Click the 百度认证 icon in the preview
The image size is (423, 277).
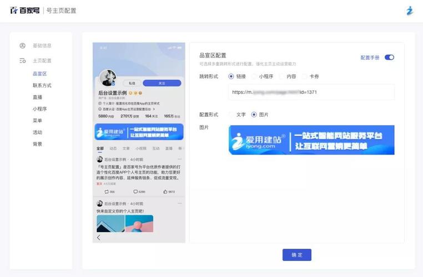click(100, 109)
